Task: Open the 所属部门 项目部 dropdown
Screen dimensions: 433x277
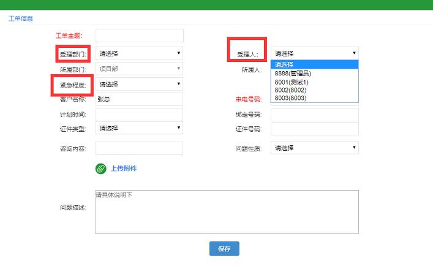Action: [139, 69]
